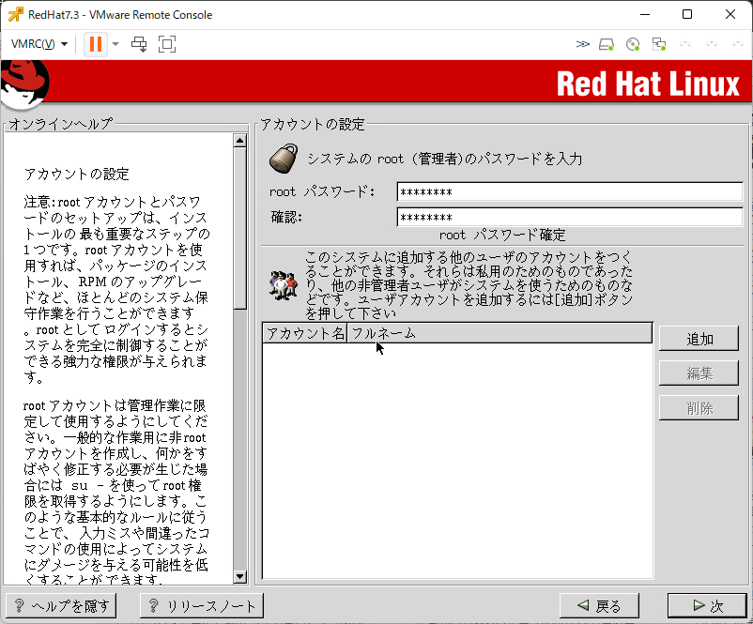753x624 pixels.
Task: Click the 次 (Next) button
Action: click(x=707, y=606)
